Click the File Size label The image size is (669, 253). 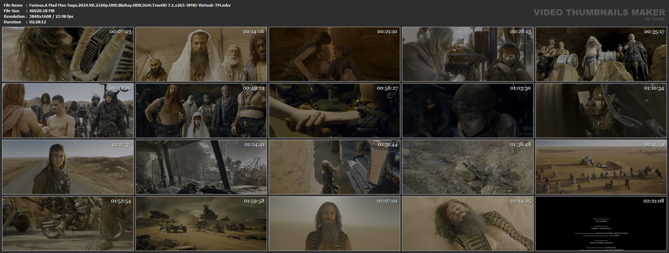[12, 11]
